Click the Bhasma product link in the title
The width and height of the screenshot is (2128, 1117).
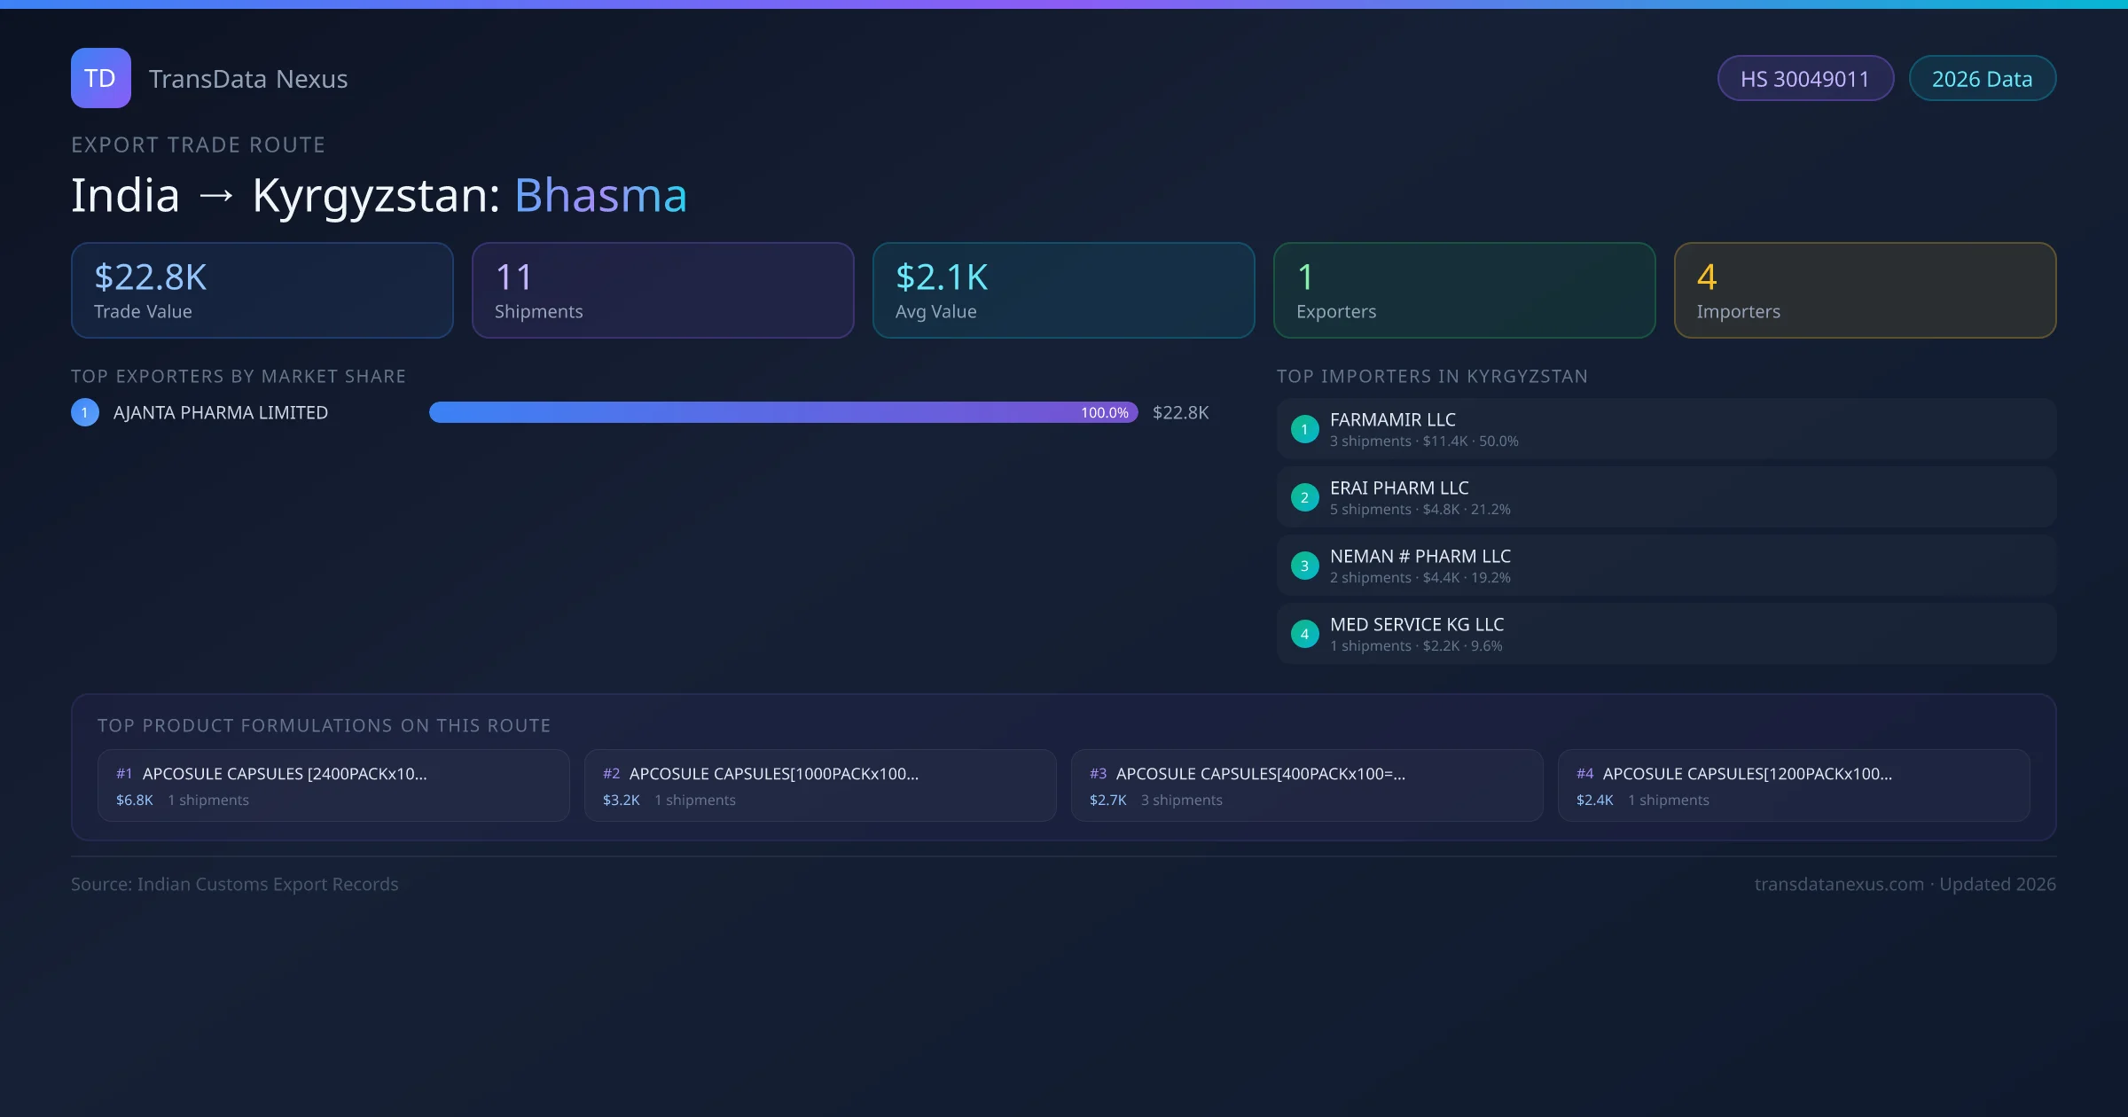click(x=599, y=195)
